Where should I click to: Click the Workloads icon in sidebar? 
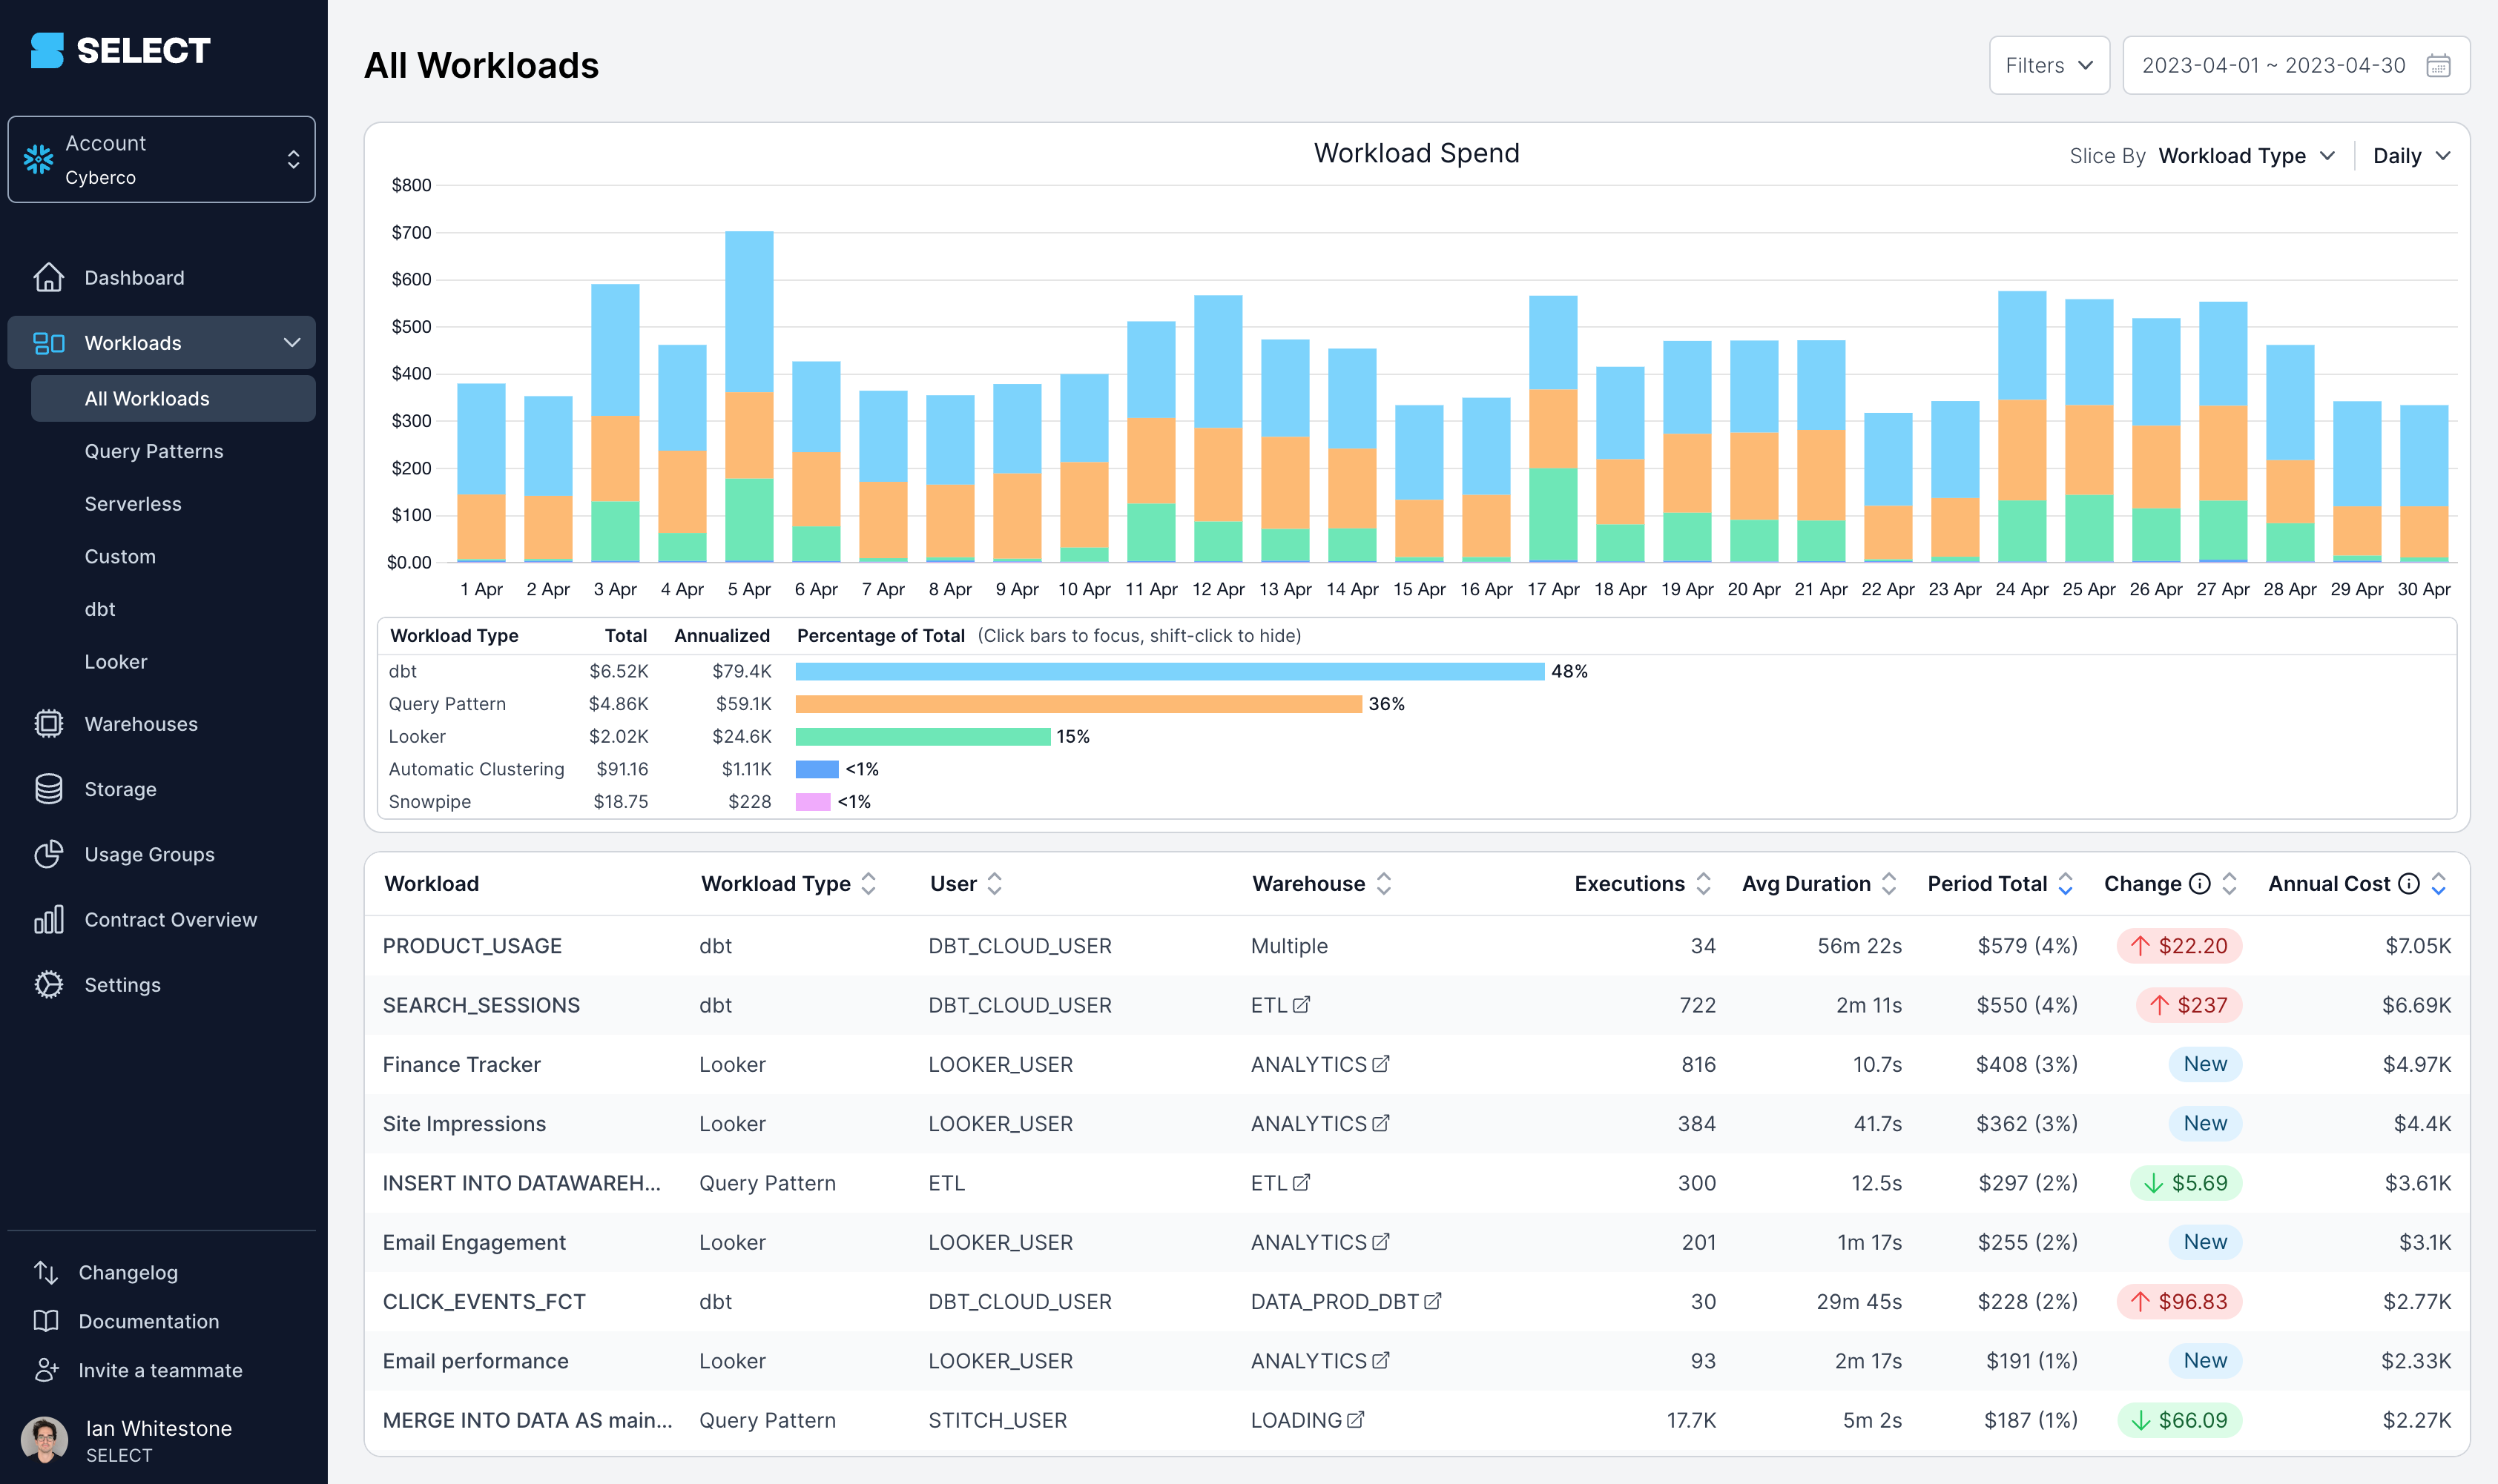click(x=47, y=341)
